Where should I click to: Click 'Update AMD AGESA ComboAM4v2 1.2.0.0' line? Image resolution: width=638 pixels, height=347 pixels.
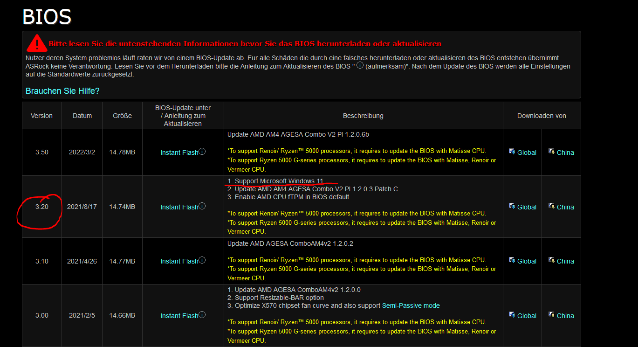[x=294, y=290]
